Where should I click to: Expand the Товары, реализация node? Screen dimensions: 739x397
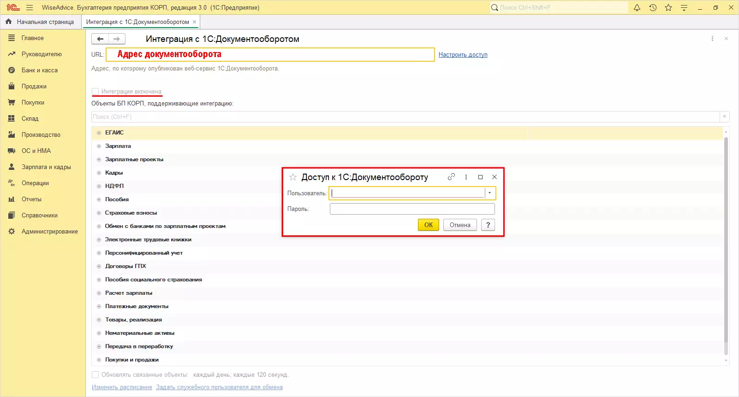[x=99, y=320]
